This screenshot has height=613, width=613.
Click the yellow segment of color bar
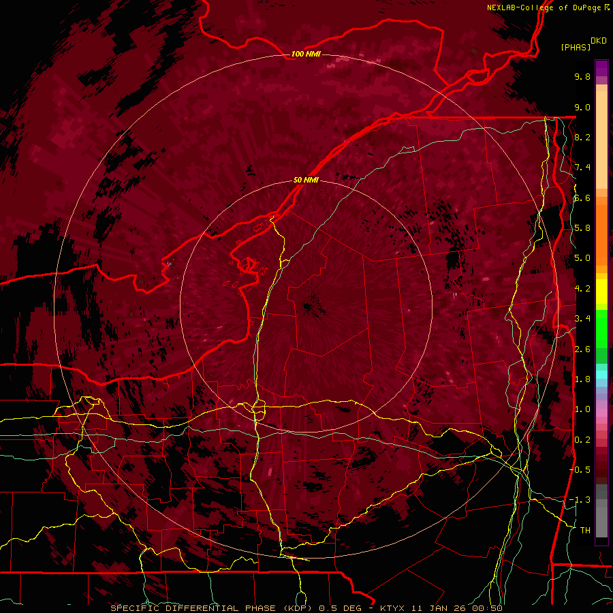(x=601, y=292)
